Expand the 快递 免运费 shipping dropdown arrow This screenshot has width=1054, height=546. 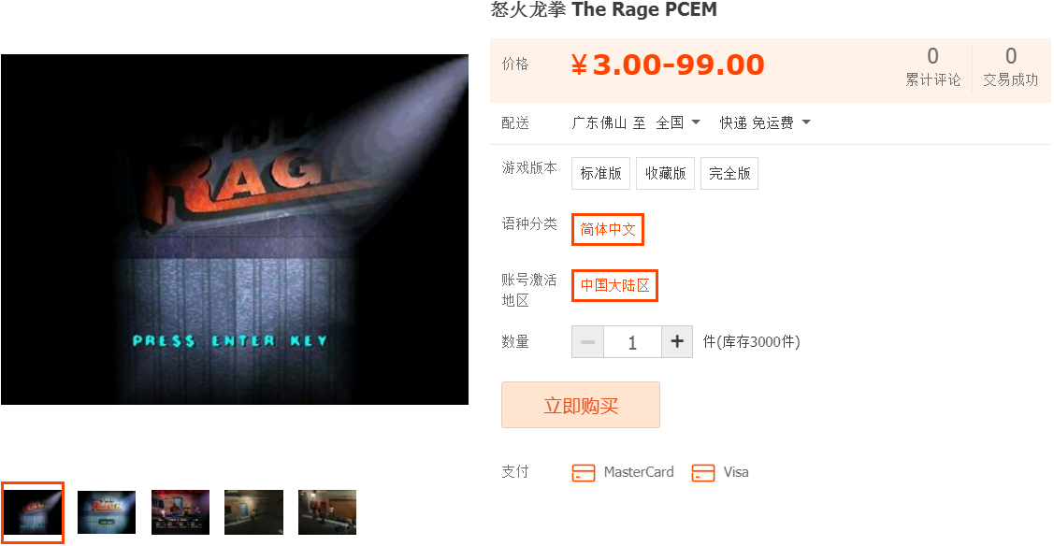tap(806, 122)
